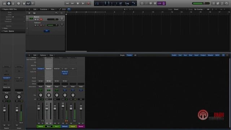The width and height of the screenshot is (231, 130).
Task: Toggle the Inspector icon in toolbar
Action: [x=9, y=3]
